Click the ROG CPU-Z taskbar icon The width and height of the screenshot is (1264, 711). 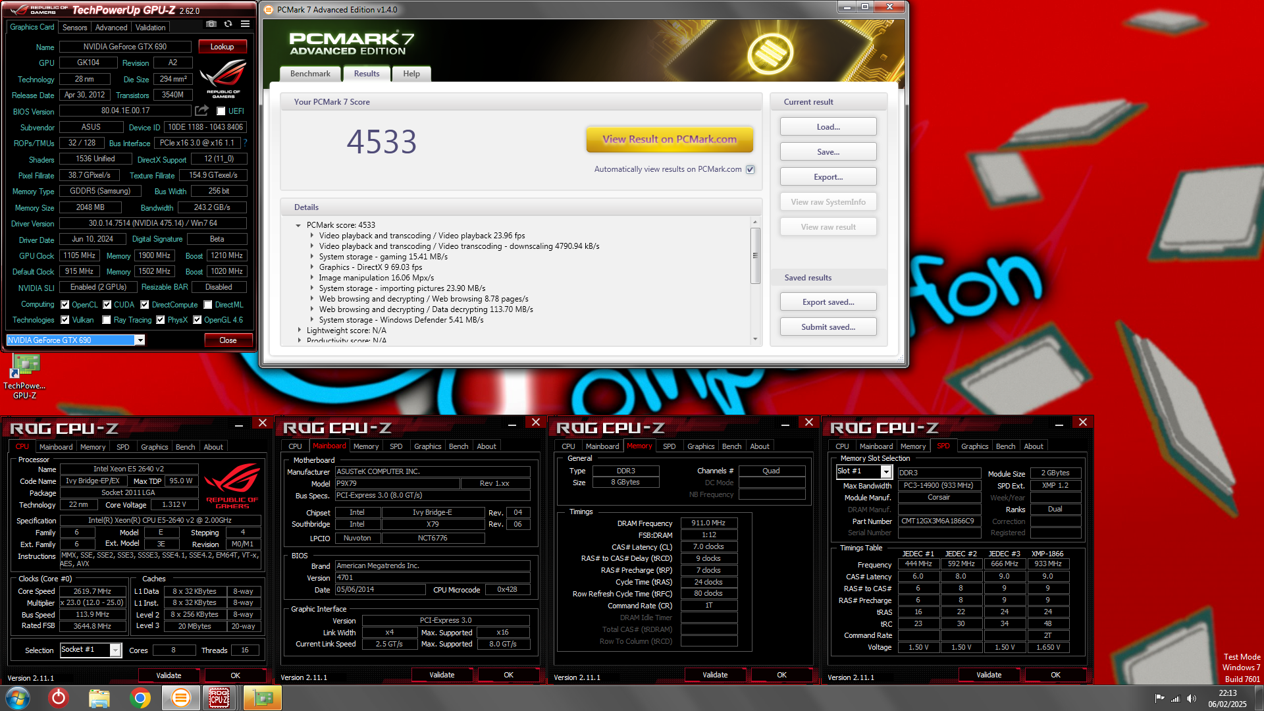pos(220,698)
